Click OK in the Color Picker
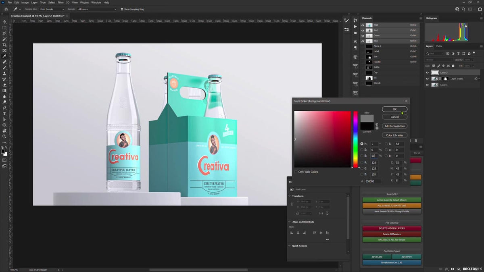The height and width of the screenshot is (272, 484). coord(394,109)
